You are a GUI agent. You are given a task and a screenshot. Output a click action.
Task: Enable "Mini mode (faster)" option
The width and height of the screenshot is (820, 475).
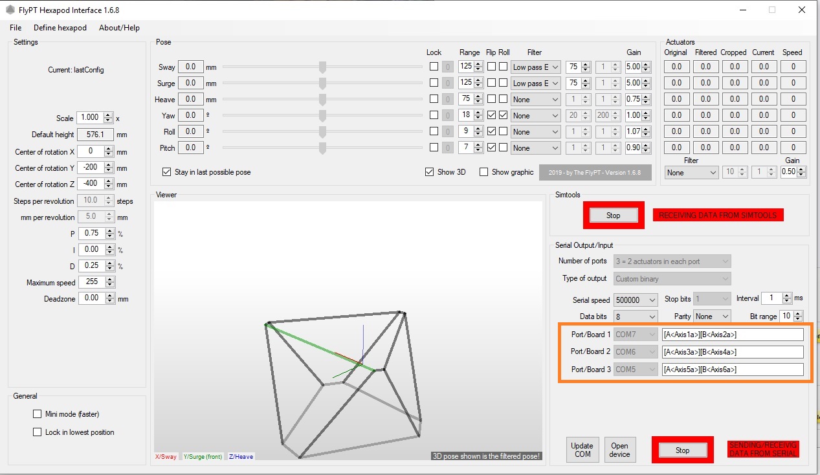click(x=37, y=414)
